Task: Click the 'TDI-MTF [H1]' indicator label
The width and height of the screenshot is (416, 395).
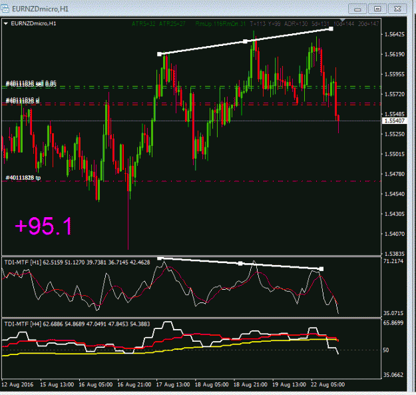Action: coord(22,262)
